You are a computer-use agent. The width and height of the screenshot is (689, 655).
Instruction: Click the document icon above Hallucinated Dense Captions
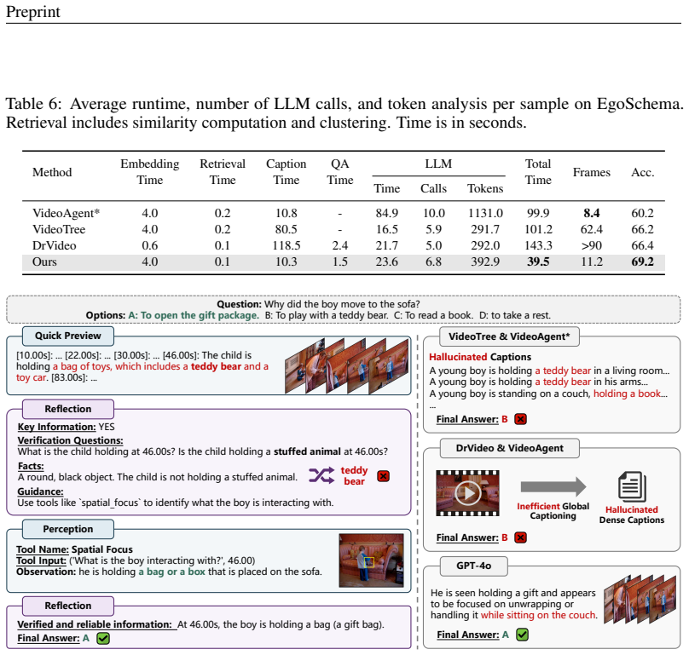tap(632, 486)
